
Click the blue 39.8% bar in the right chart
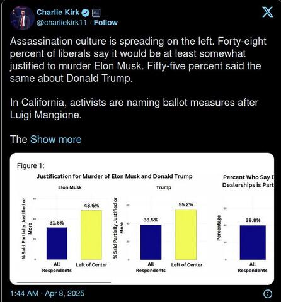click(x=253, y=243)
